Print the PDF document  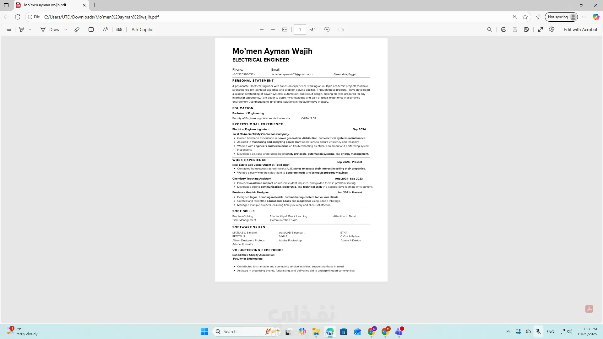[x=504, y=30]
